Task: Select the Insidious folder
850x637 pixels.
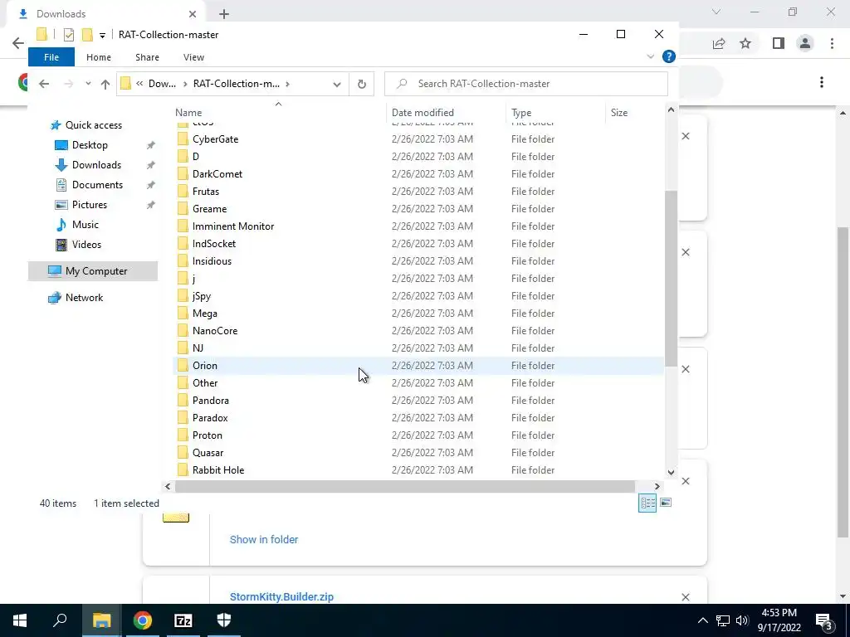Action: pyautogui.click(x=212, y=261)
